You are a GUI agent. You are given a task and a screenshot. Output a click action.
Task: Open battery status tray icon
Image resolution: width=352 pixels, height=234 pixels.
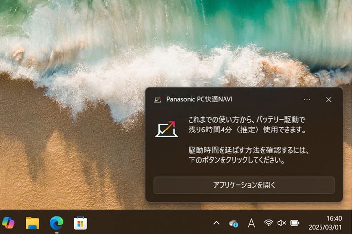coord(295,223)
